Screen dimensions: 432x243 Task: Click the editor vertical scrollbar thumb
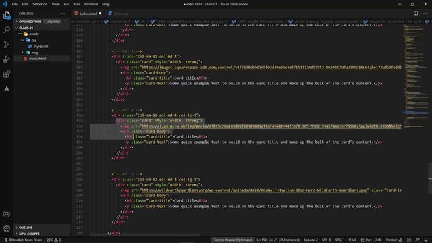click(x=430, y=178)
